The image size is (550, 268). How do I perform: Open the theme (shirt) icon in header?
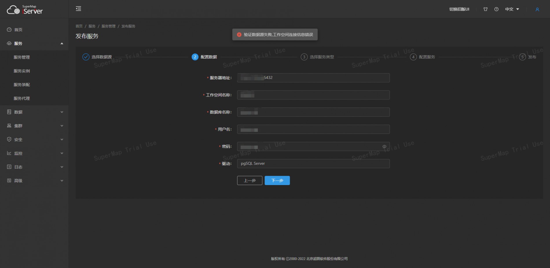pos(485,9)
